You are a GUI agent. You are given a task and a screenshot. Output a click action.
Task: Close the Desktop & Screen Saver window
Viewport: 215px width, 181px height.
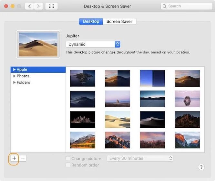pyautogui.click(x=6, y=6)
